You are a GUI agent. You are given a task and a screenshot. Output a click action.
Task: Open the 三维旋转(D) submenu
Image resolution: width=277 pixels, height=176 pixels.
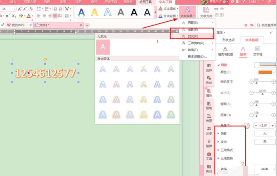(198, 43)
